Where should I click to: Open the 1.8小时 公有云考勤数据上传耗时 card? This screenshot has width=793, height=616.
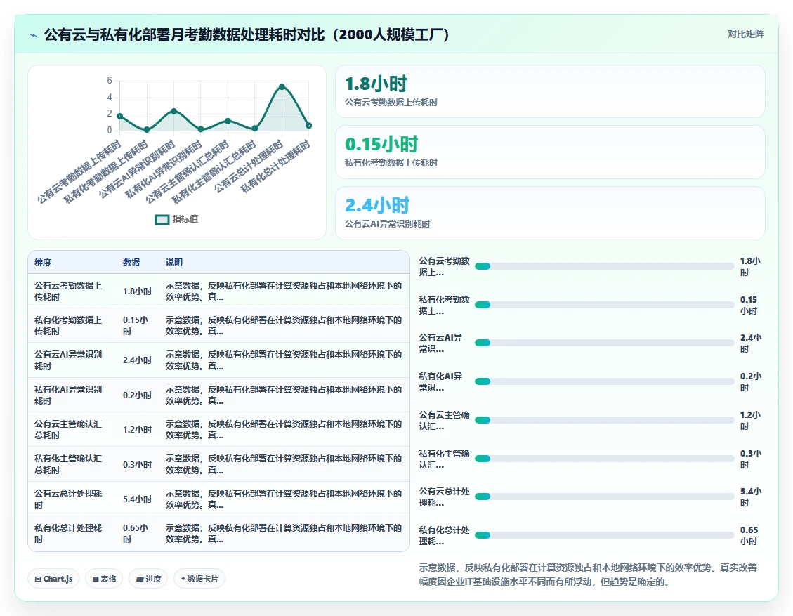tap(550, 91)
